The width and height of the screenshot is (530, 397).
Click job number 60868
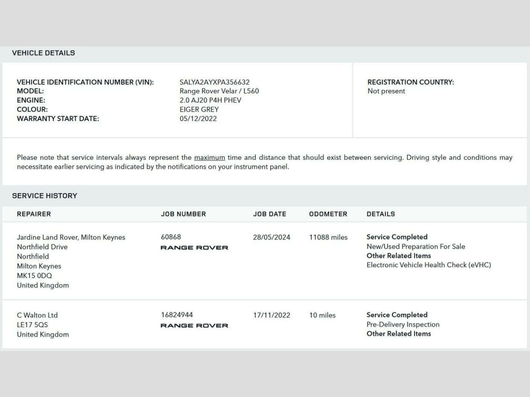click(171, 237)
